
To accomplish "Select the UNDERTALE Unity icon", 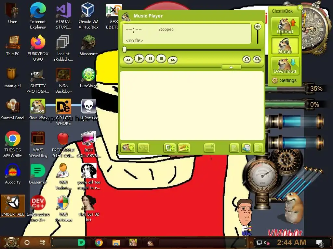I will click(13, 206).
